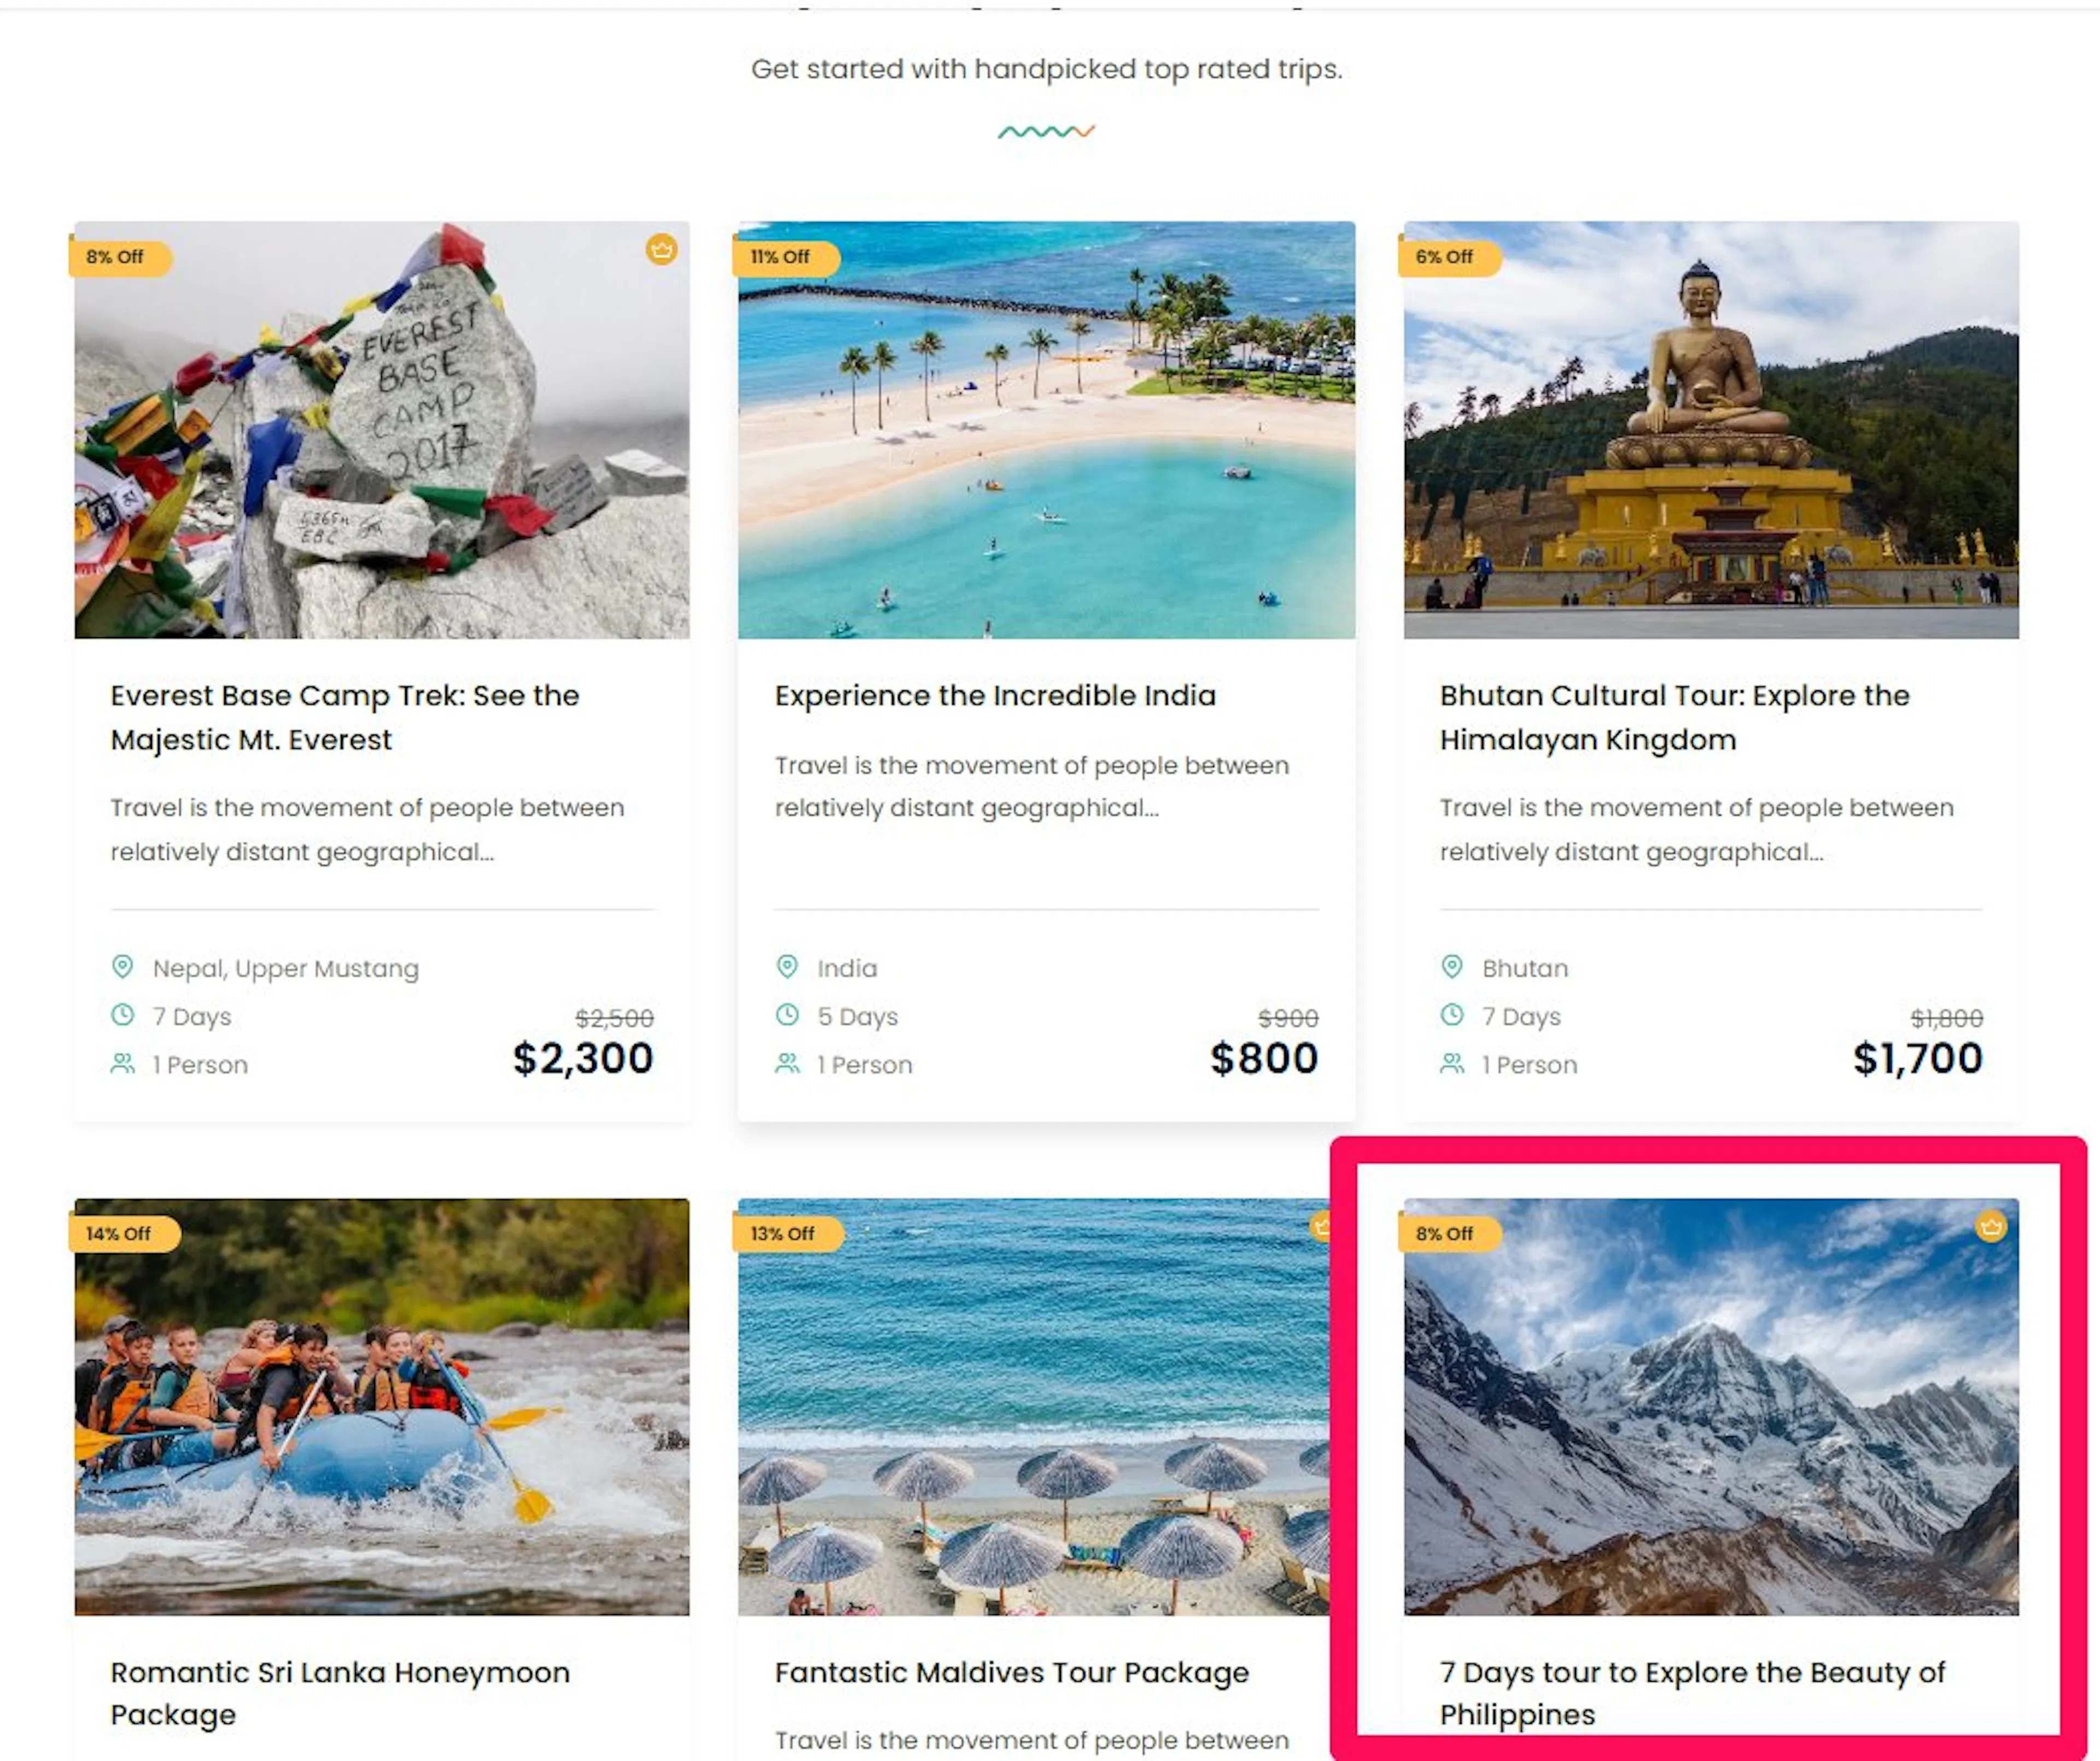The width and height of the screenshot is (2100, 1761).
Task: Click location pin icon beside India
Action: click(787, 966)
